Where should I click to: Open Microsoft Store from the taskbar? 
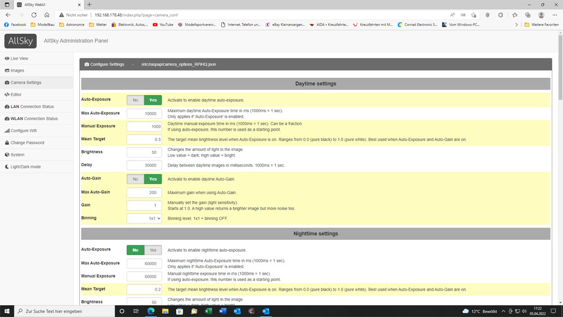click(x=180, y=311)
